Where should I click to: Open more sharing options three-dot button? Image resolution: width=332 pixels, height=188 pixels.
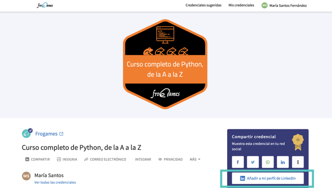[298, 162]
